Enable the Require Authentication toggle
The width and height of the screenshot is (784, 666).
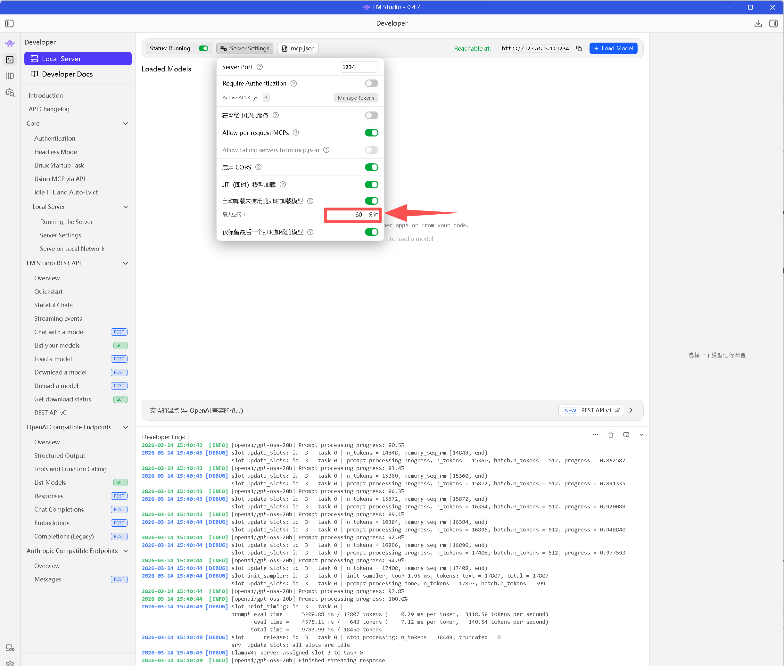[x=371, y=83]
